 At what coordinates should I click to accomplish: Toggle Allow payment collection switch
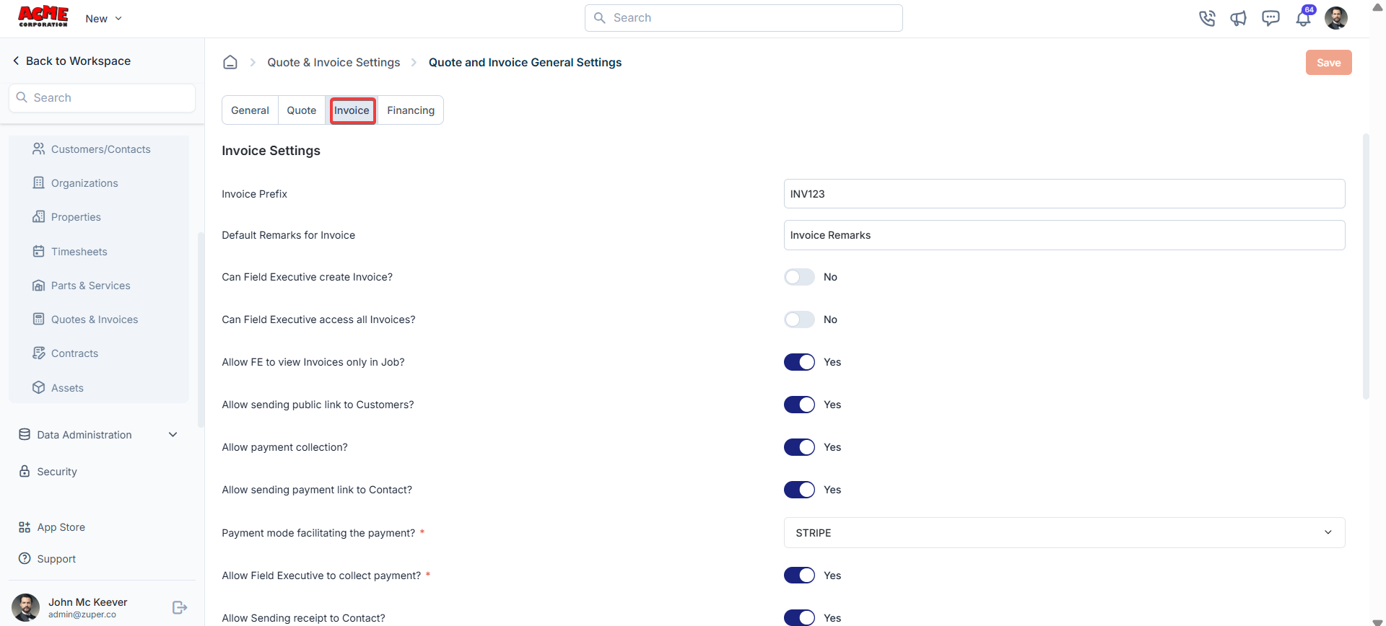pyautogui.click(x=799, y=447)
